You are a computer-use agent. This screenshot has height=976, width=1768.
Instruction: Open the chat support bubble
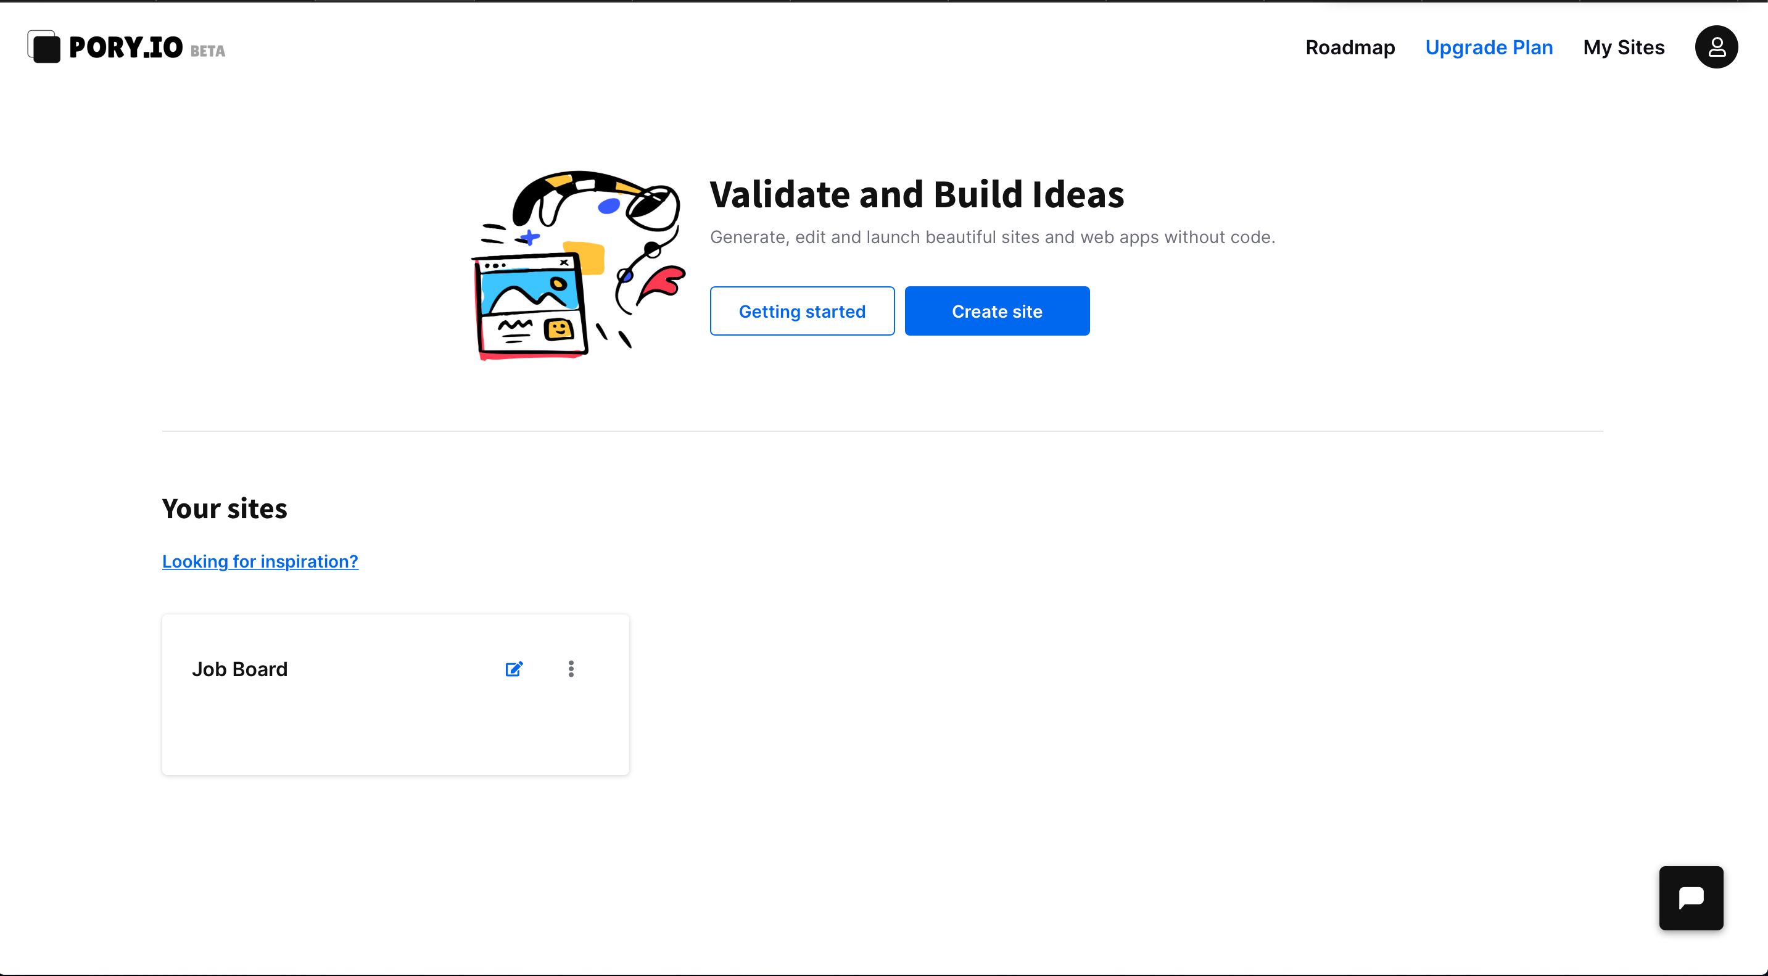(x=1691, y=898)
